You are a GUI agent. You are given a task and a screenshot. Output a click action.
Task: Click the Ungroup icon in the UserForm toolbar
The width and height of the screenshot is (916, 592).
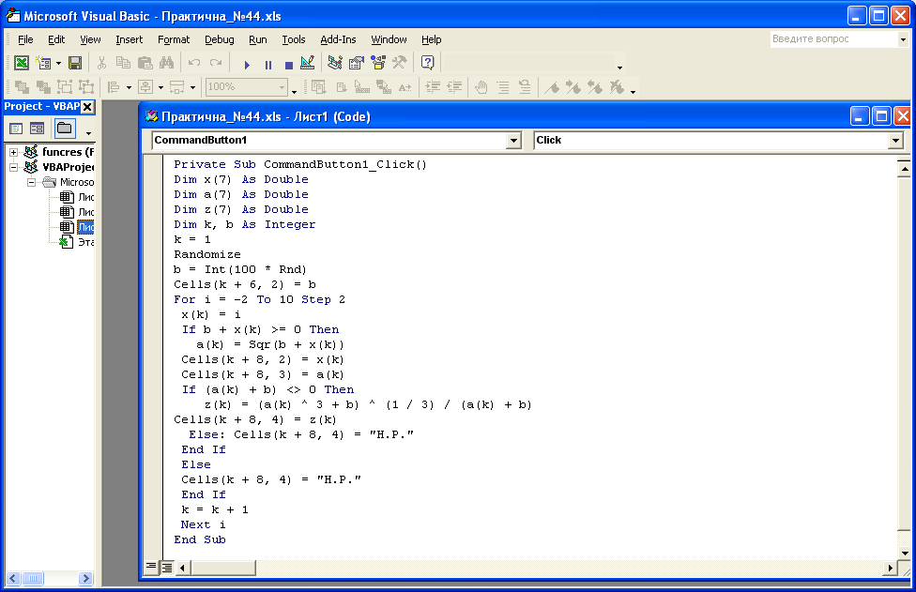tap(86, 87)
